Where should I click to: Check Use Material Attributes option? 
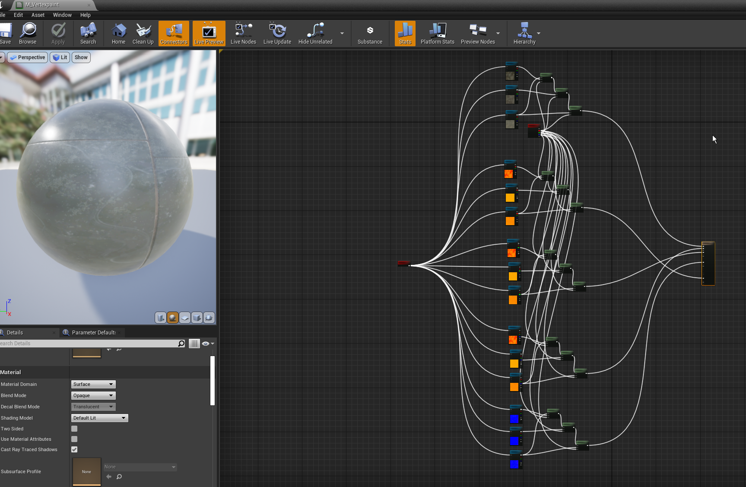pos(74,439)
